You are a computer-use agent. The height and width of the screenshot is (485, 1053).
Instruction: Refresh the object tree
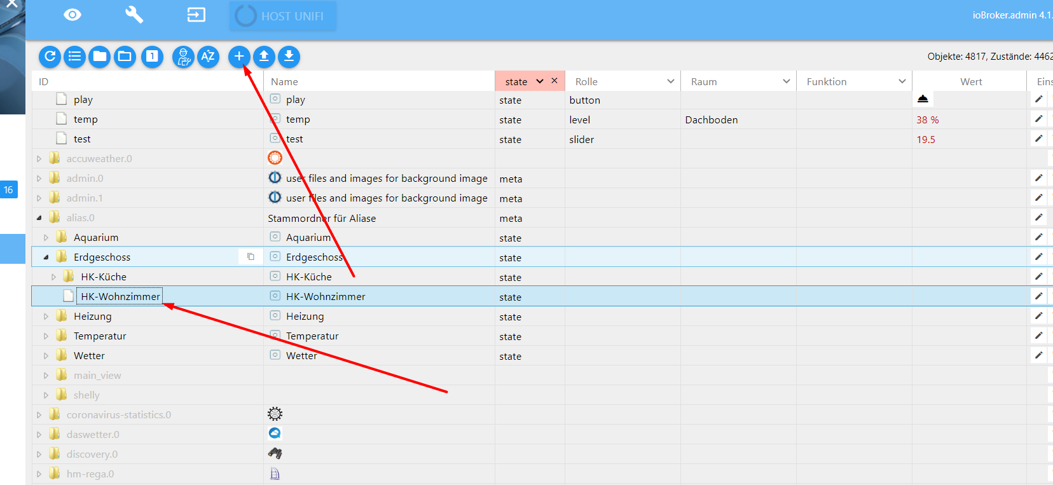pos(50,57)
